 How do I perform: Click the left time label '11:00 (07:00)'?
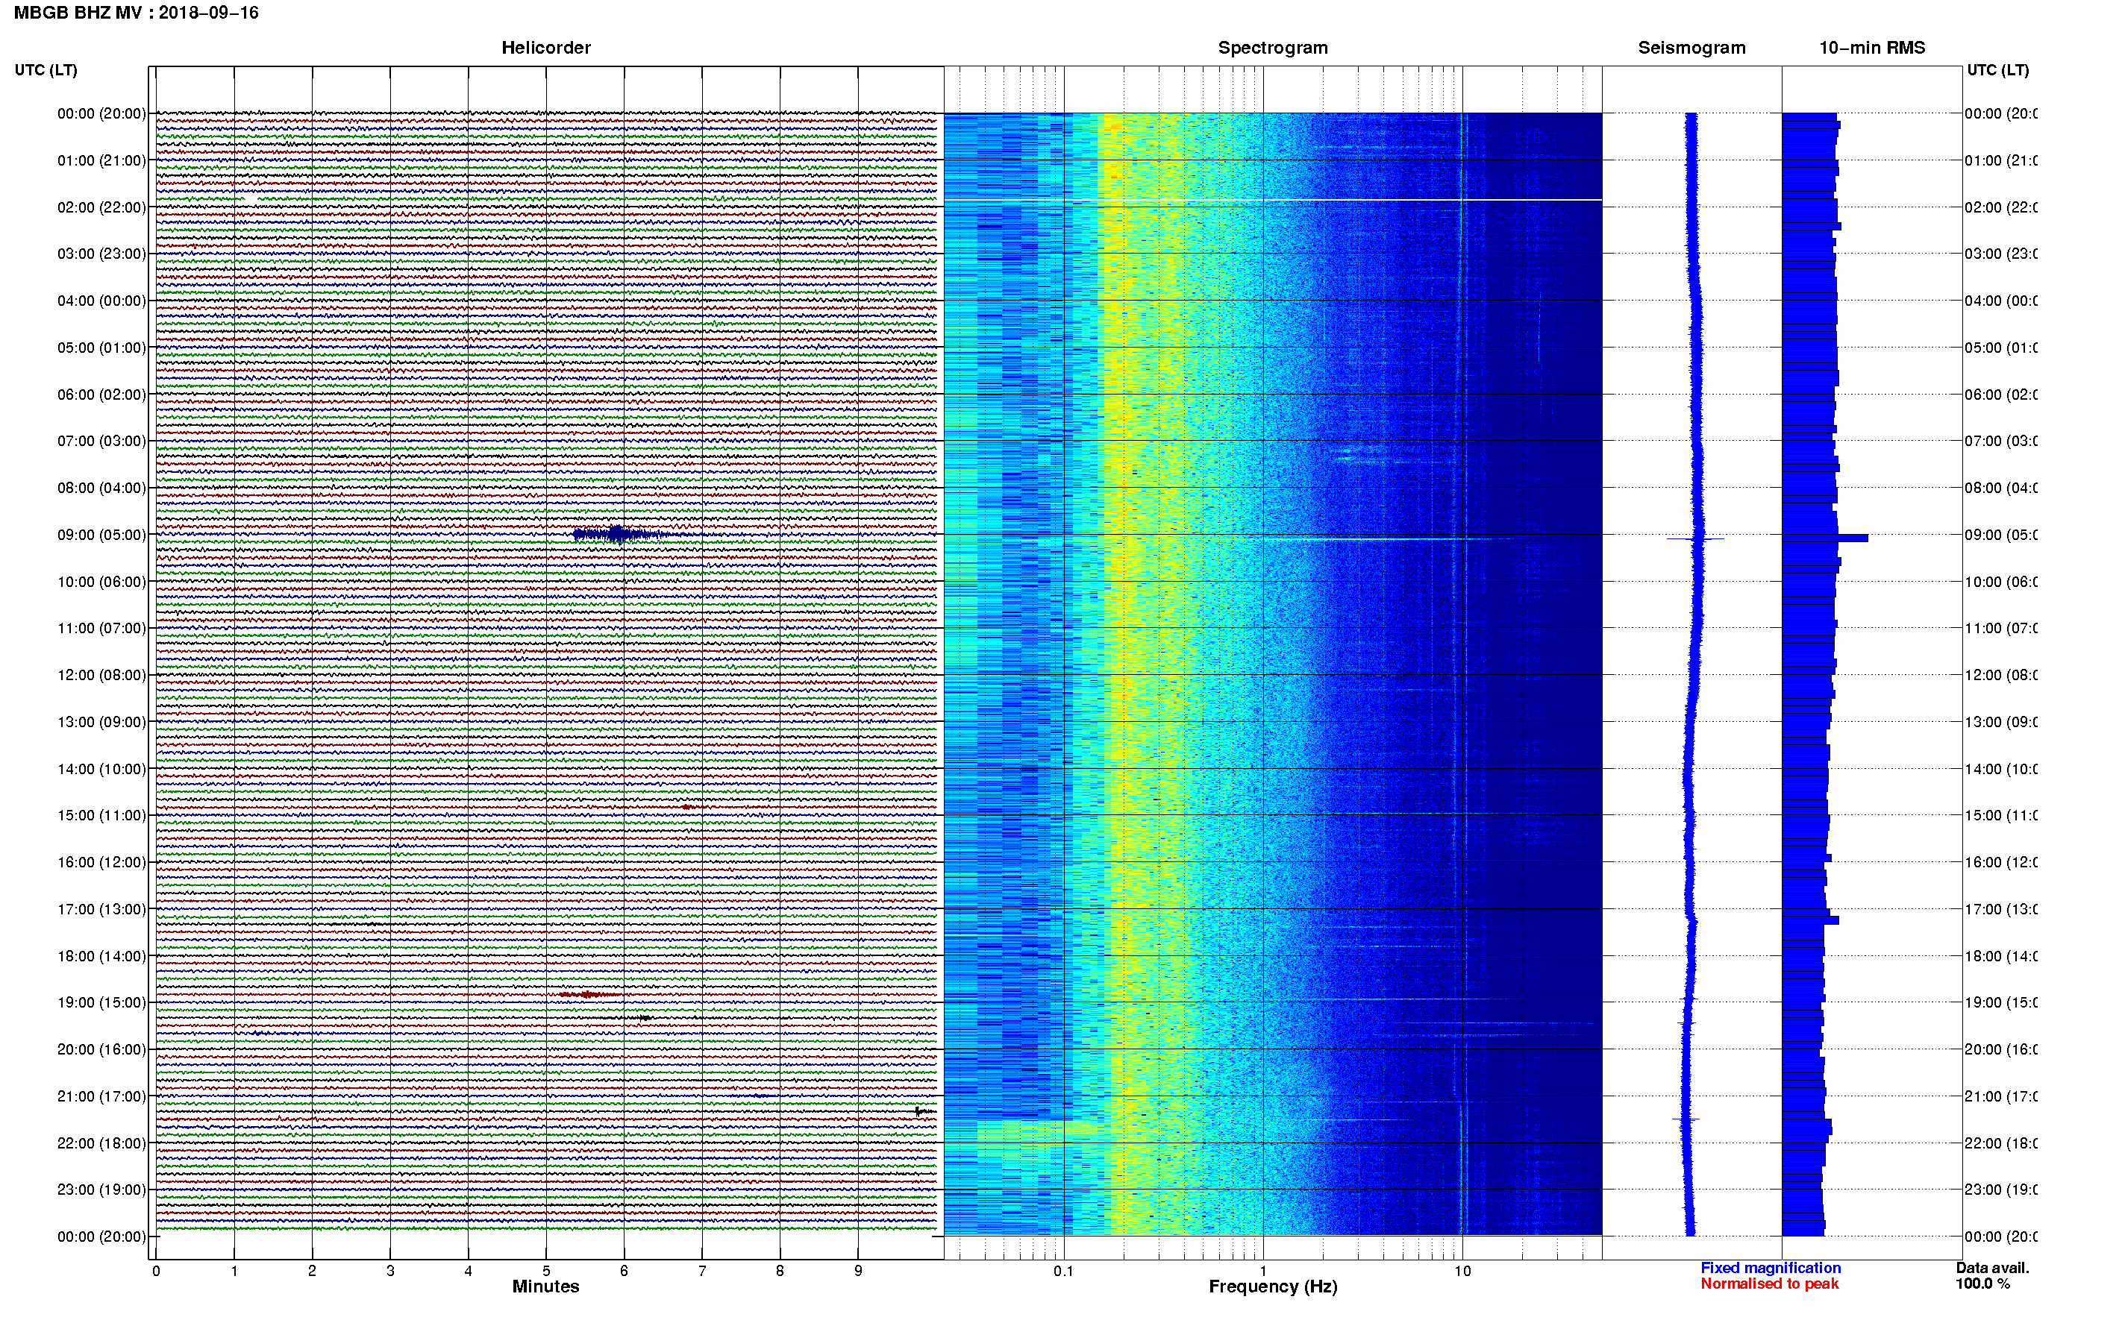click(x=101, y=628)
